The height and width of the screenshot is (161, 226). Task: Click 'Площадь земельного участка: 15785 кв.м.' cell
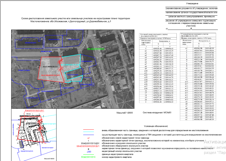[x=158, y=39]
